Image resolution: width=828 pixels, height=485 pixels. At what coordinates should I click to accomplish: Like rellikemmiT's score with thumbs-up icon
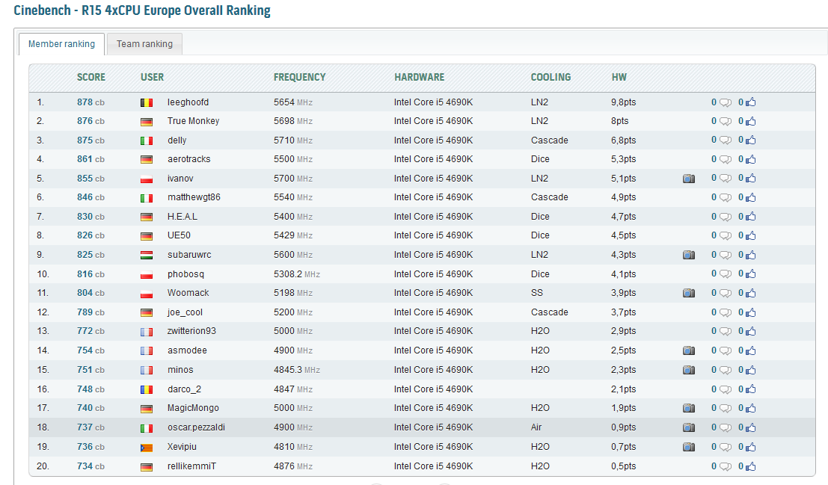(751, 466)
